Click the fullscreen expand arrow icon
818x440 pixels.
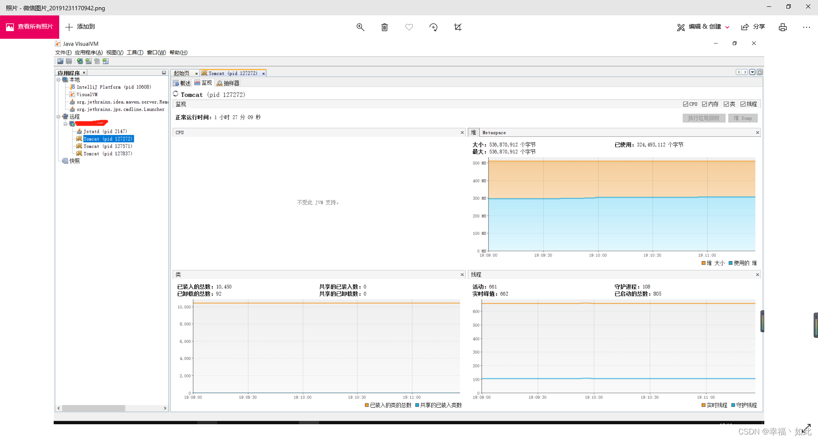(806, 428)
